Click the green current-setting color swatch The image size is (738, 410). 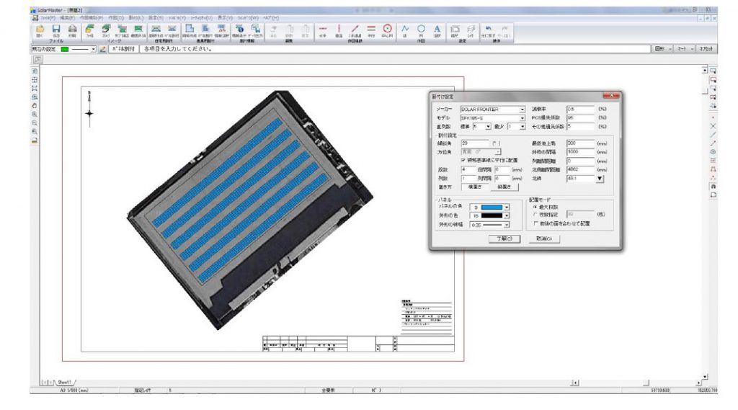(65, 49)
